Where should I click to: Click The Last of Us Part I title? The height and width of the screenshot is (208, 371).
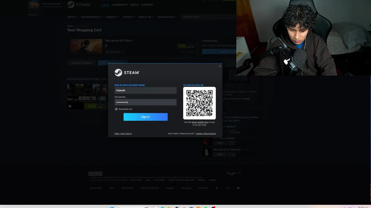click(x=118, y=41)
